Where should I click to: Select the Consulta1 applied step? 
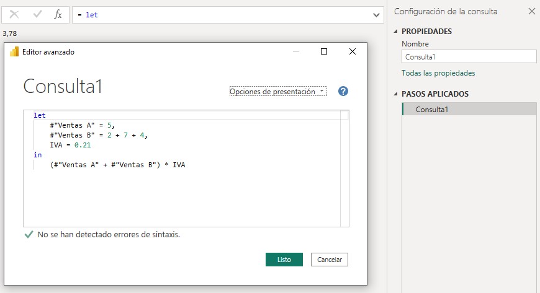(469, 110)
